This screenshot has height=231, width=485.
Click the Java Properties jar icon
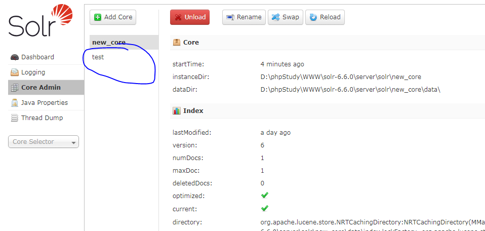point(15,103)
